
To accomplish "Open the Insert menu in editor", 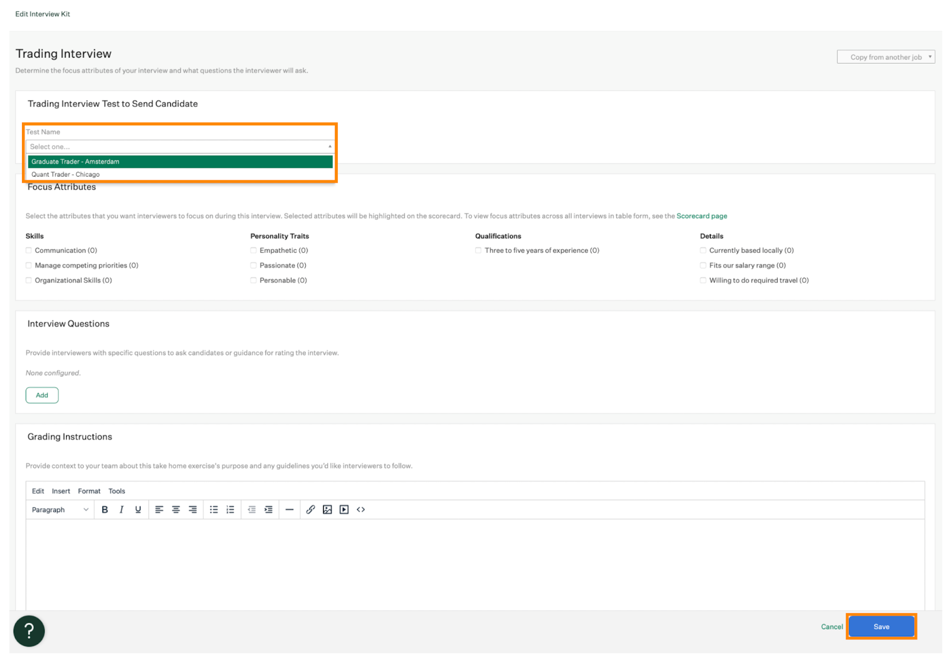I will click(61, 491).
